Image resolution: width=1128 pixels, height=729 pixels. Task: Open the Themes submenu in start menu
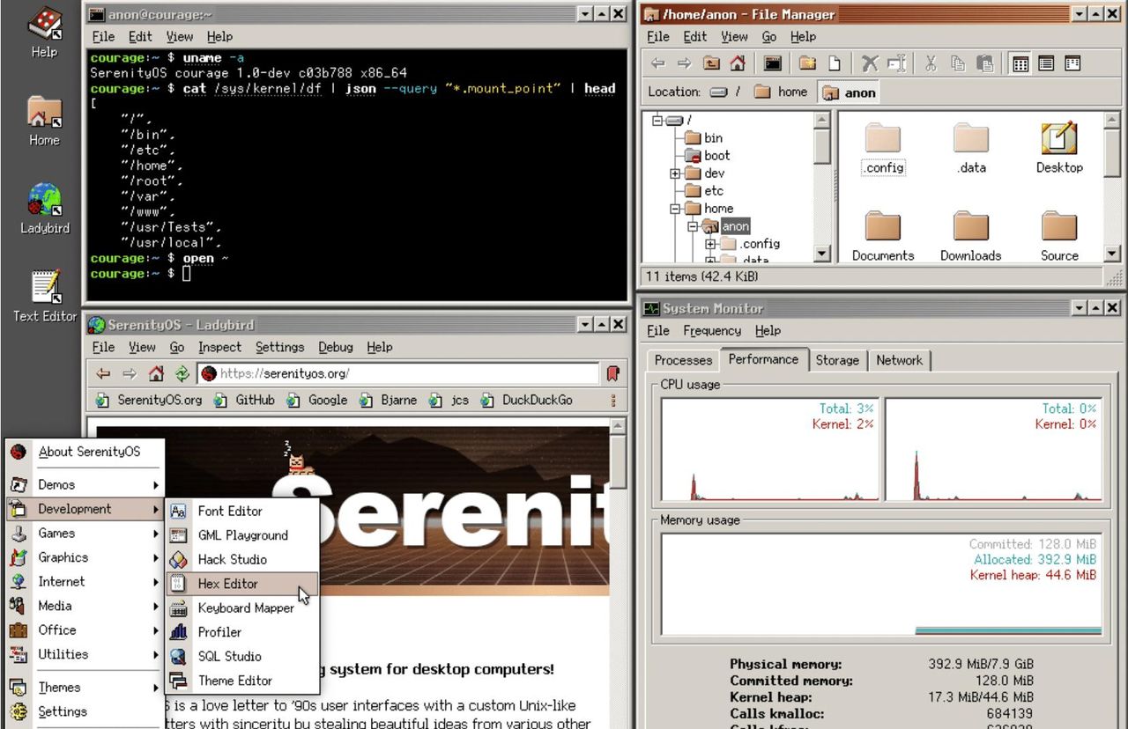click(x=85, y=688)
